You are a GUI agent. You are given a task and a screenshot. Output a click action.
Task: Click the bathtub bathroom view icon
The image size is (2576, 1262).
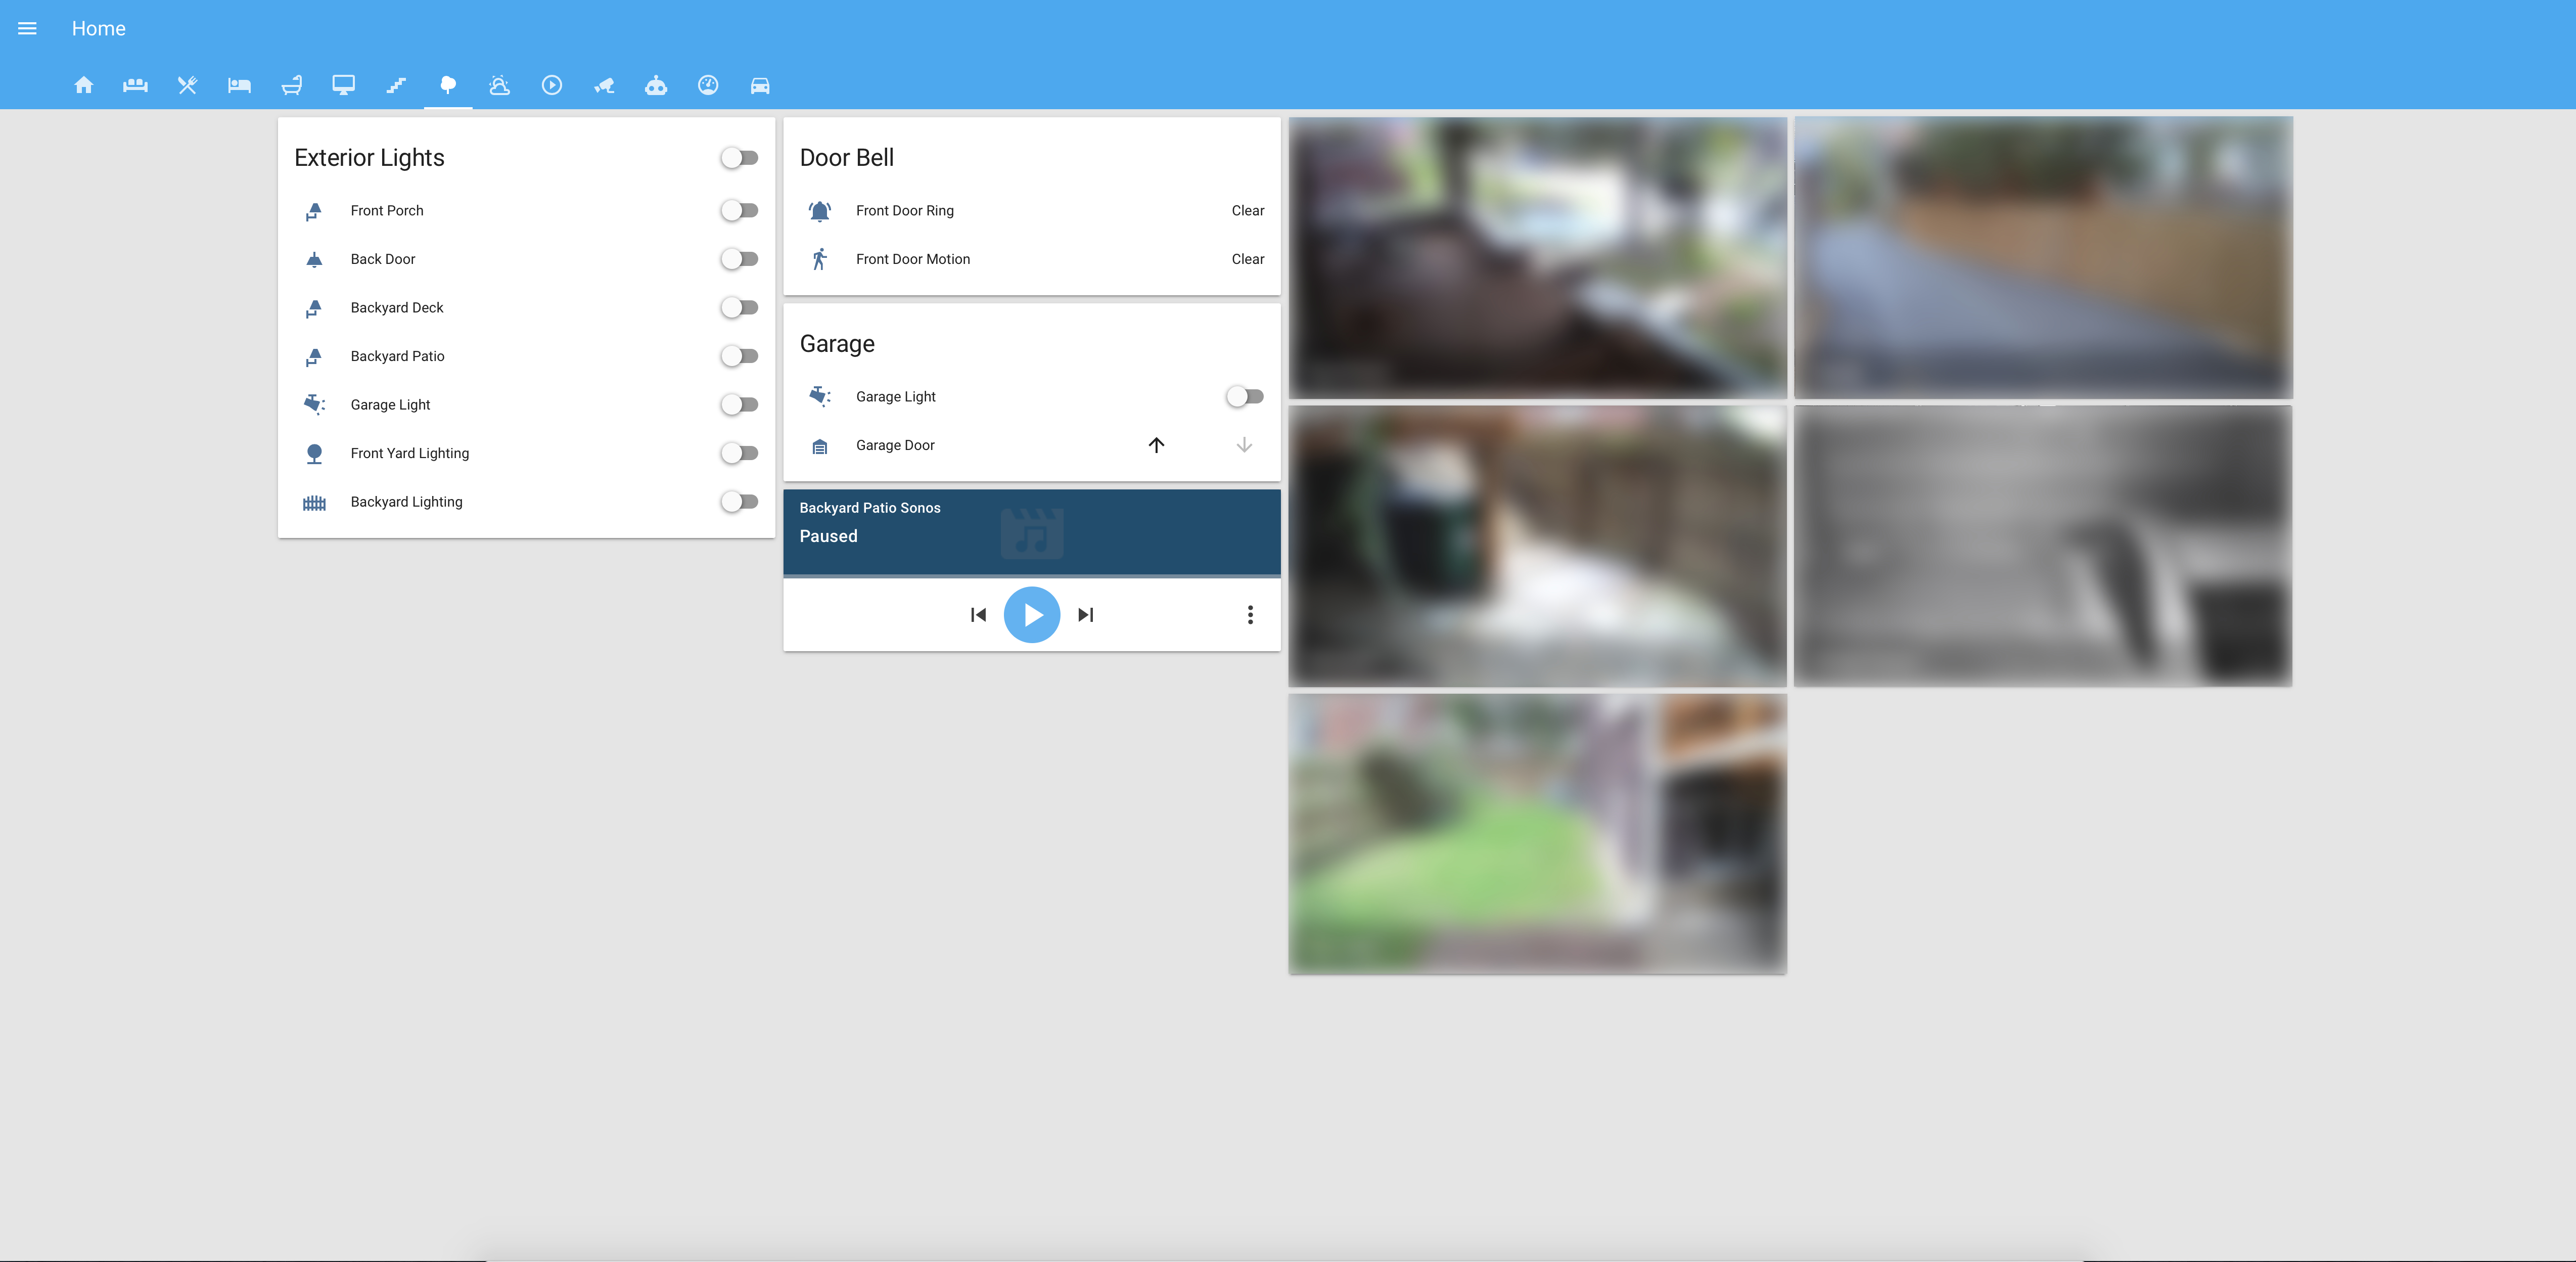coord(291,85)
